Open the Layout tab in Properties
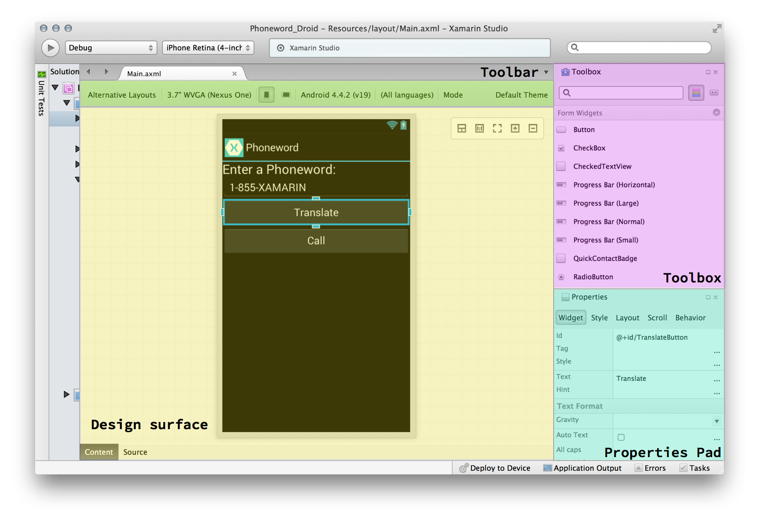The width and height of the screenshot is (759, 523). tap(627, 318)
